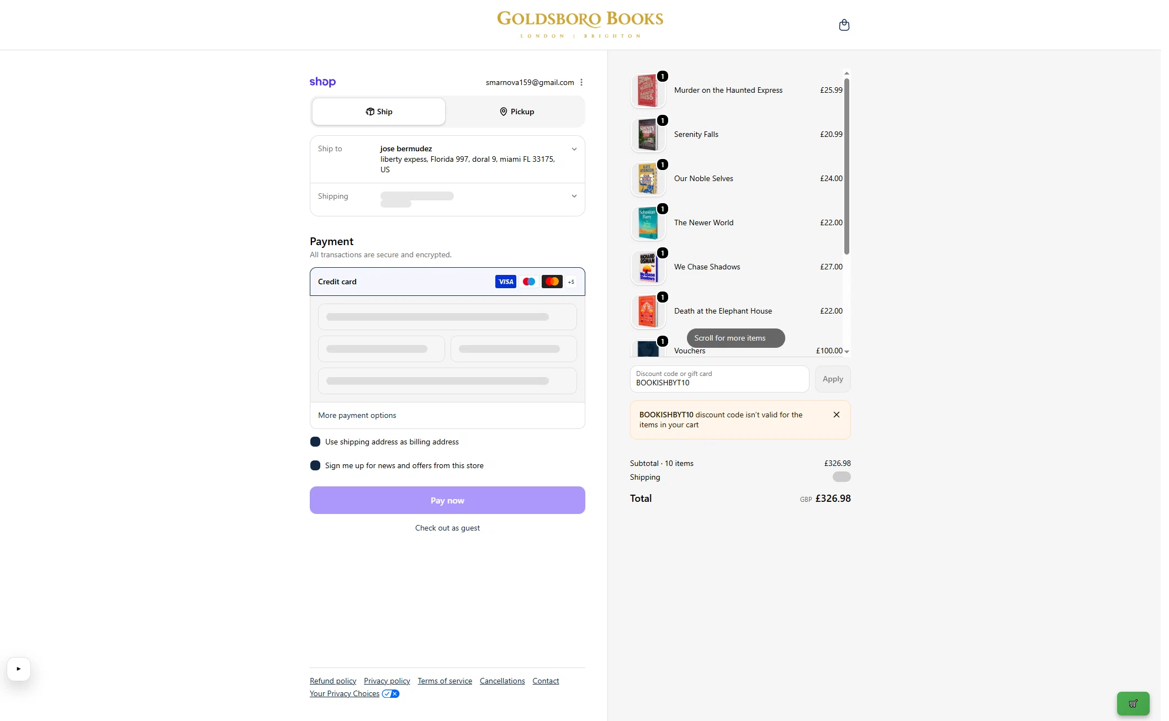Image resolution: width=1169 pixels, height=721 pixels.
Task: Click the order items list scrollbar
Action: 847,166
